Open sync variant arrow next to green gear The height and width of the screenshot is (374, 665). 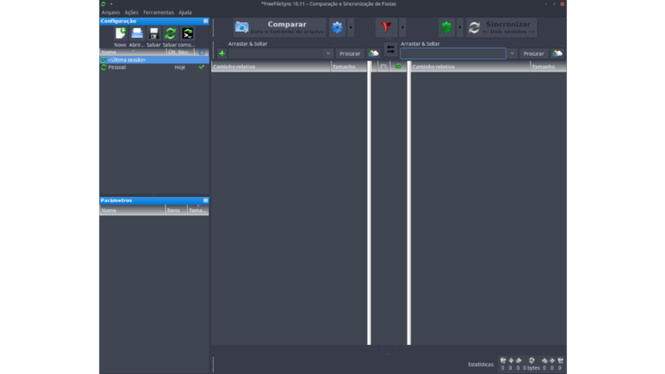[460, 27]
